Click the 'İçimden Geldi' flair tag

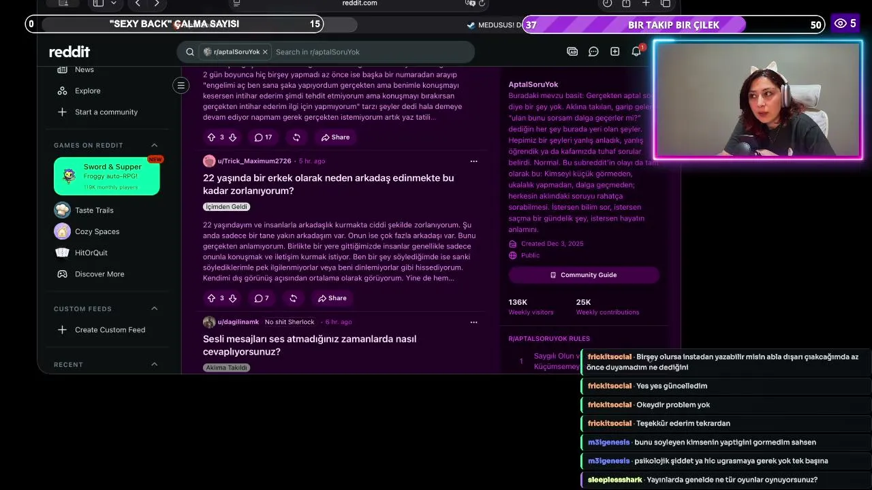[226, 207]
